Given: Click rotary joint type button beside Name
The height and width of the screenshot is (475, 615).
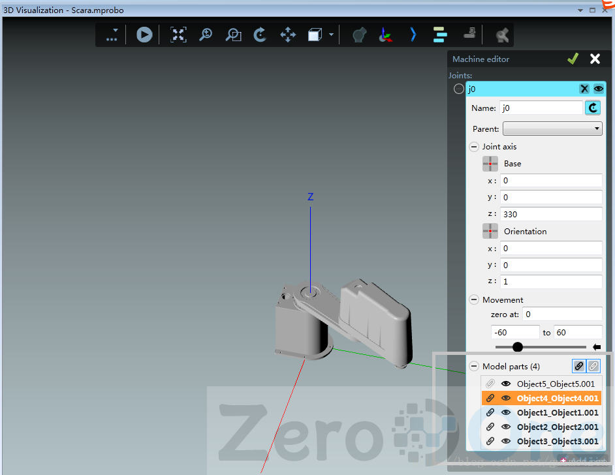Looking at the screenshot, I should [x=593, y=108].
